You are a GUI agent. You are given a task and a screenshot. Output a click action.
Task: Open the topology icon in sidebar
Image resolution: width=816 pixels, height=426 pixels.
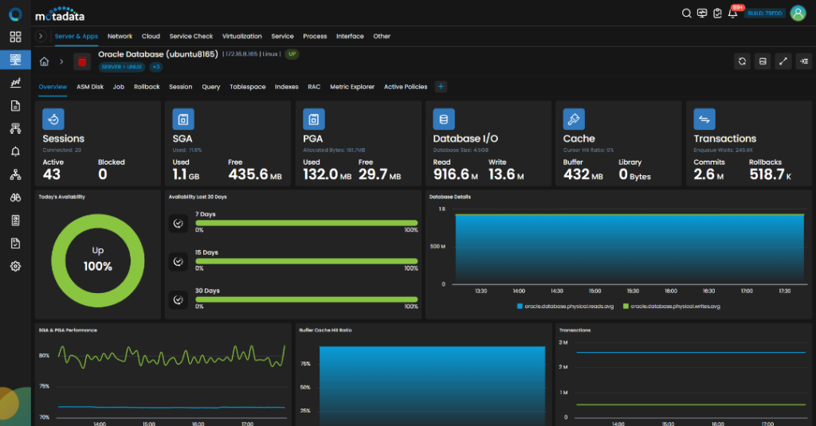(15, 174)
